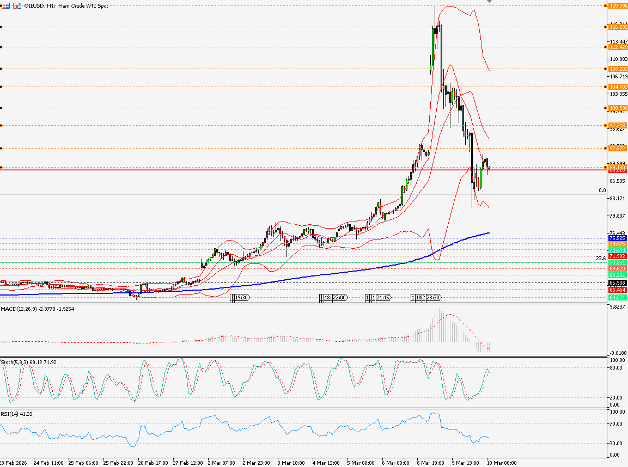Click the 21:15 calendar event flag
Screen dimensions: 628x467
pyautogui.click(x=383, y=298)
